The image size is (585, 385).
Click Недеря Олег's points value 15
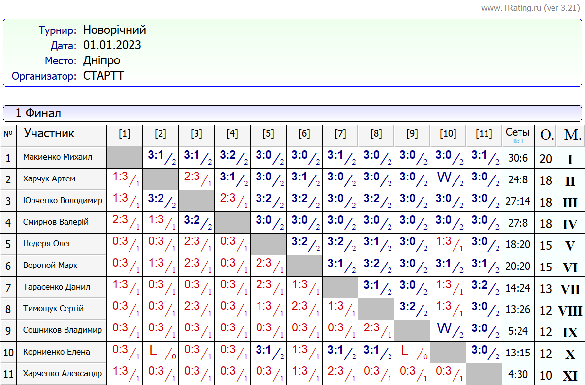point(546,245)
